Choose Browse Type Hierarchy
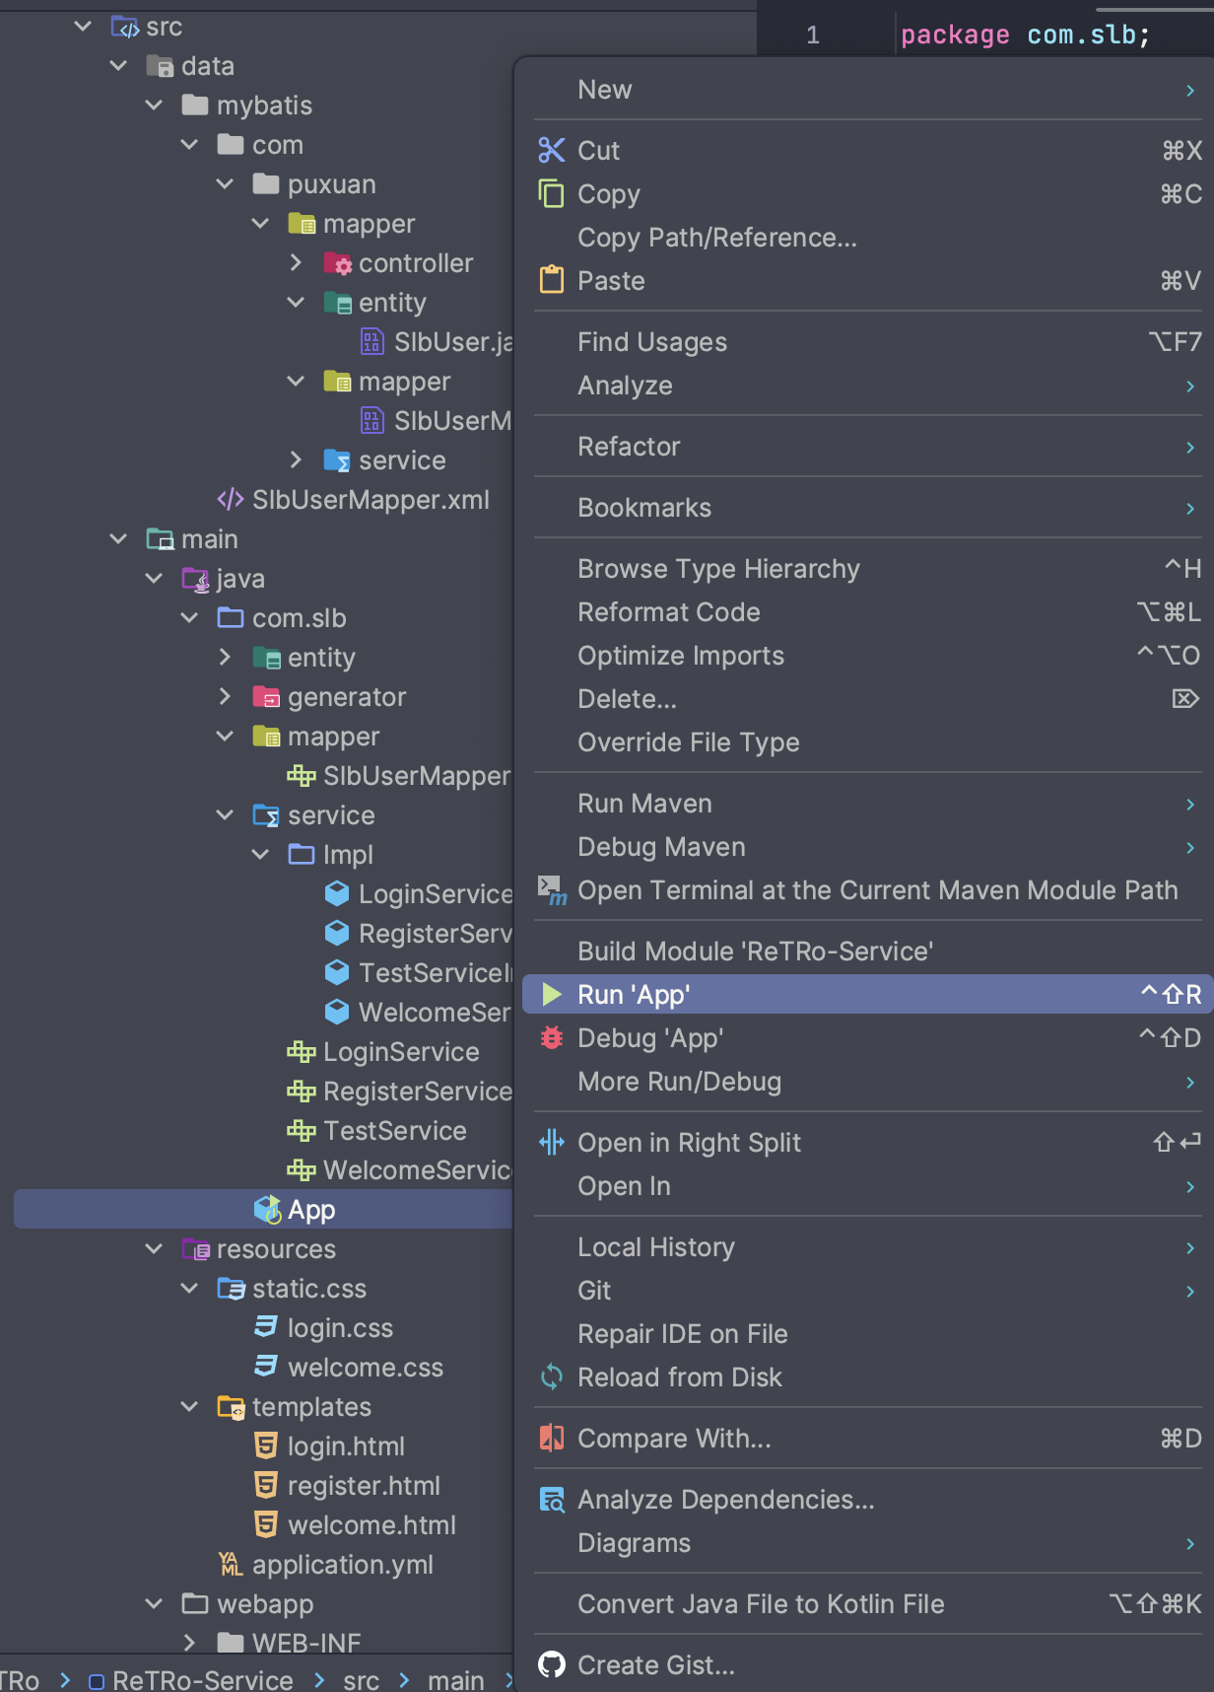The height and width of the screenshot is (1692, 1214). 867,569
